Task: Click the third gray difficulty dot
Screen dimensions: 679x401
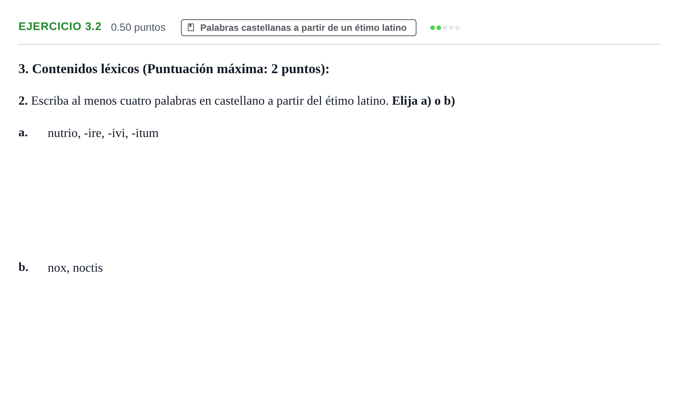Action: click(445, 28)
